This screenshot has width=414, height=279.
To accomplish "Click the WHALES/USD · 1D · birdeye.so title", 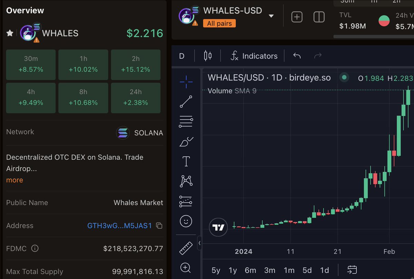I will pyautogui.click(x=269, y=78).
